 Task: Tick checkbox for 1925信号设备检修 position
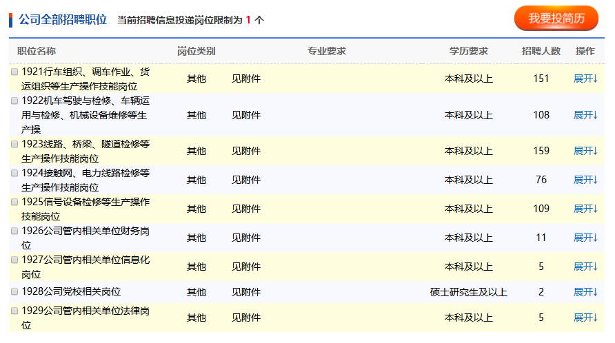tap(14, 202)
